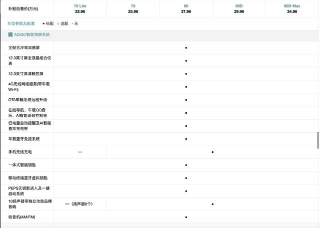Open the 70 model link
Image resolution: width=320 pixels, height=228 pixels.
(133, 6)
